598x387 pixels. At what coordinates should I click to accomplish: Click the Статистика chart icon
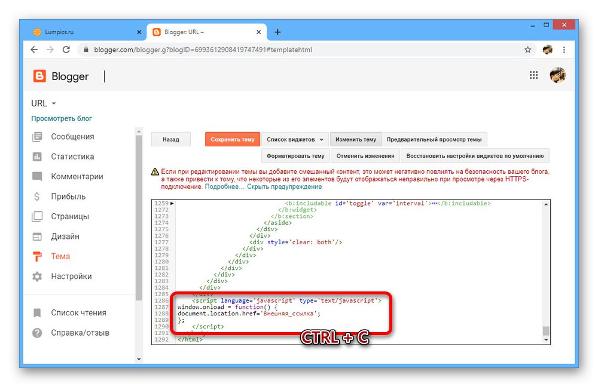pos(37,156)
